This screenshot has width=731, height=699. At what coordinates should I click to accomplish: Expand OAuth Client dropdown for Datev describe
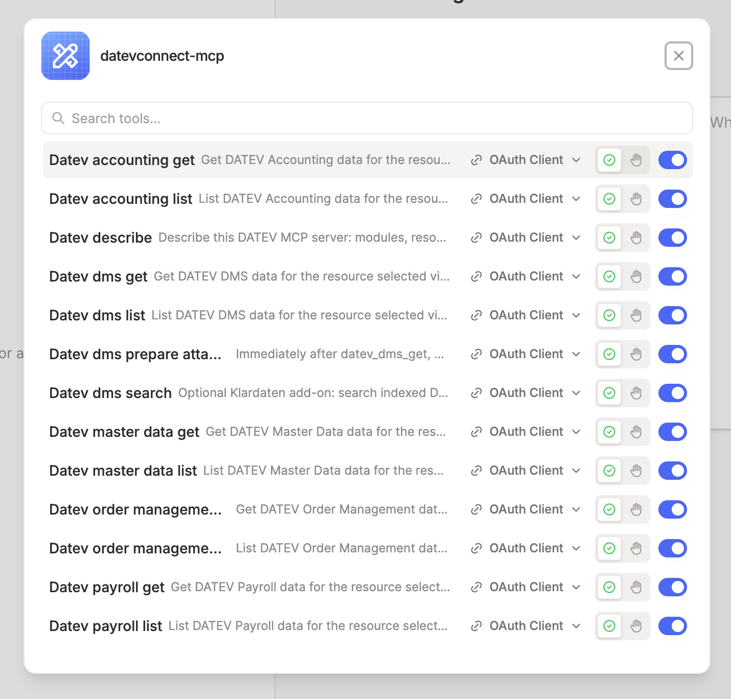526,238
